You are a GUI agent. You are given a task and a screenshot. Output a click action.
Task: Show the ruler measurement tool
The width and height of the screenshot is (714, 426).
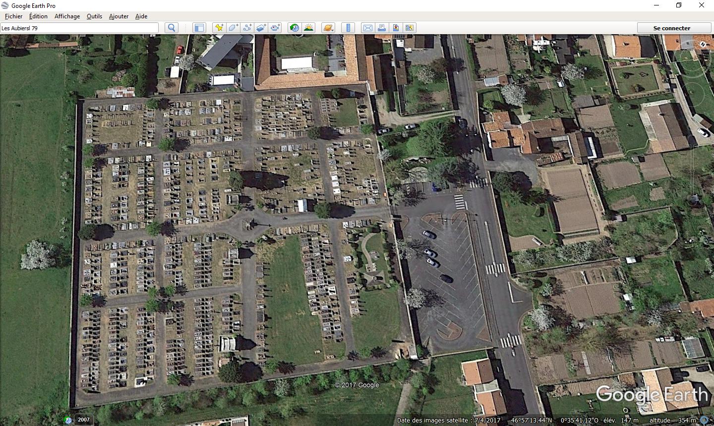[x=348, y=28]
